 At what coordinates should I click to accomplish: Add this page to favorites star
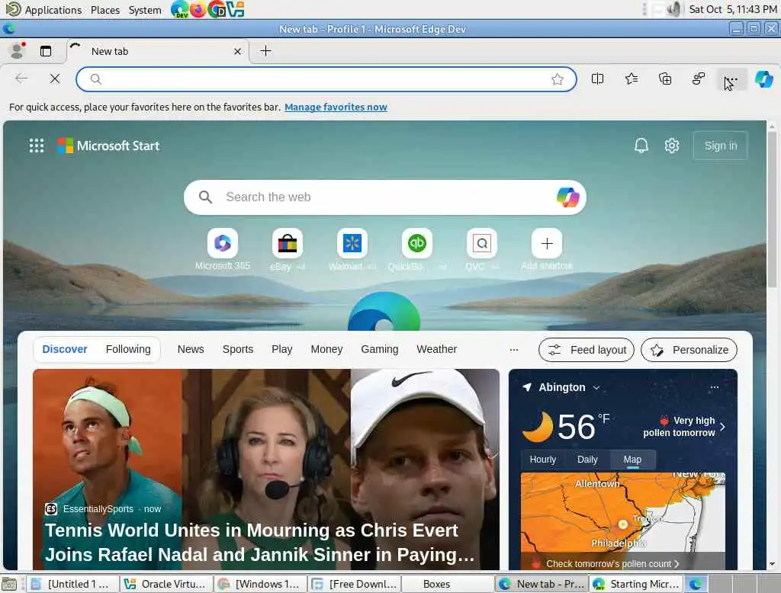(x=558, y=79)
